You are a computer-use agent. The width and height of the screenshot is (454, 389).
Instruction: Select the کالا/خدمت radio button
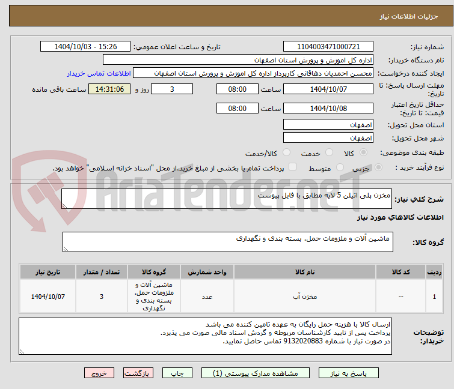pyautogui.click(x=287, y=152)
